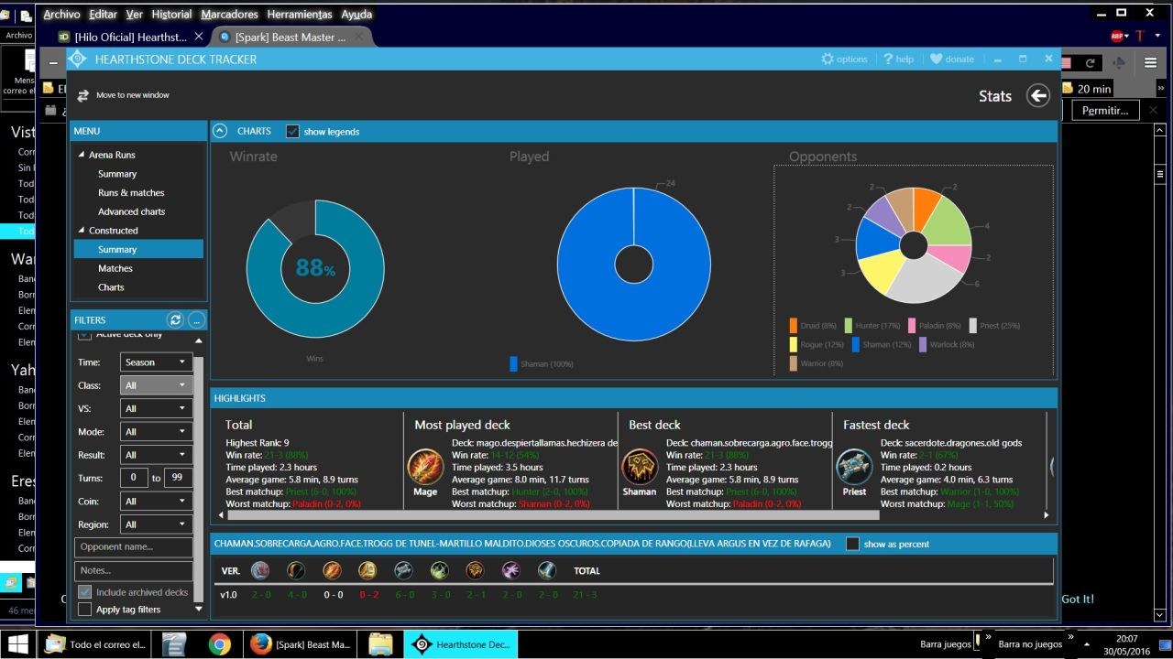Image resolution: width=1173 pixels, height=659 pixels.
Task: Enable the Apply tag filters checkbox
Action: (84, 610)
